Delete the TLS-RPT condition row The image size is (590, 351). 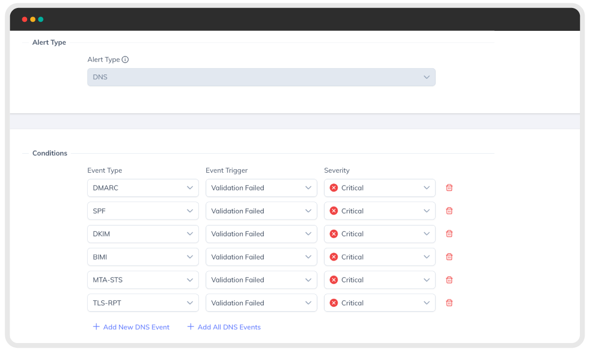(x=449, y=303)
